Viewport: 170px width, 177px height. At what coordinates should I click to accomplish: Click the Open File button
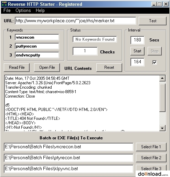(47, 67)
